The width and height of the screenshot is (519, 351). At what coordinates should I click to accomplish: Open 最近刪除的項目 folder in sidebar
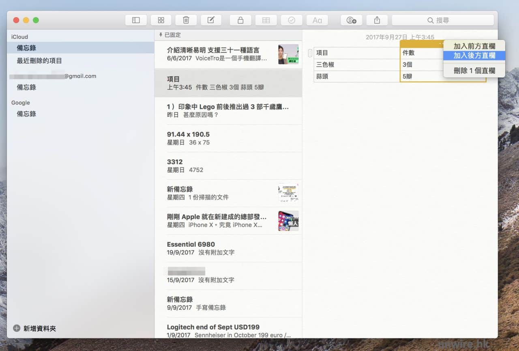point(39,61)
